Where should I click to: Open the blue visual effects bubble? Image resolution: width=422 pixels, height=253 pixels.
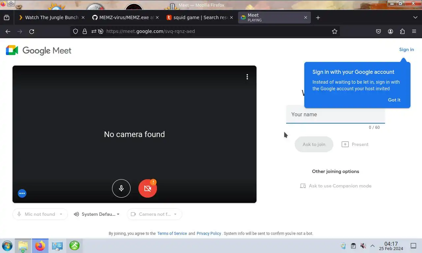point(22,193)
